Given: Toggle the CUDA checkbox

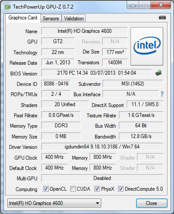Looking at the screenshot, I should click(x=73, y=189).
